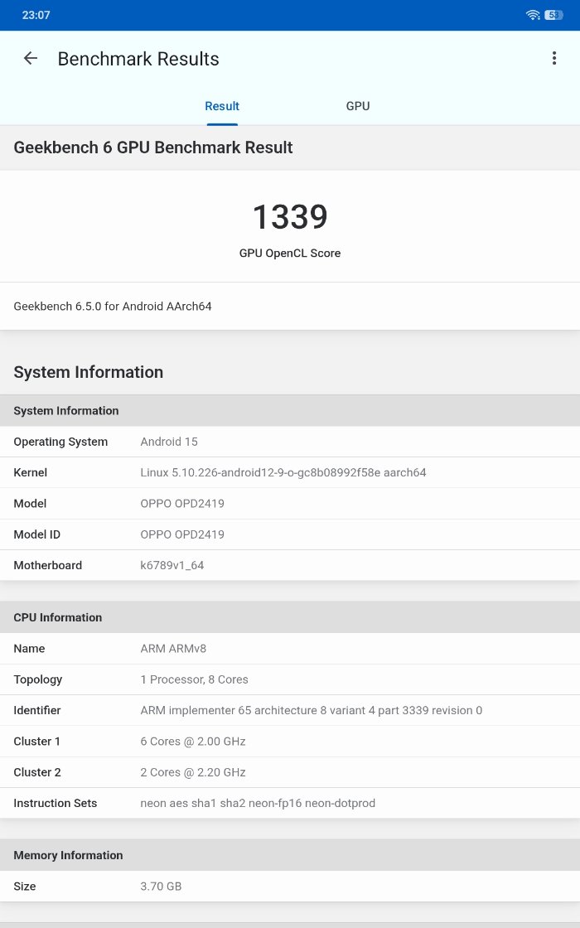The image size is (580, 928).
Task: Tap the Cluster 1 frequency row
Action: tap(290, 742)
